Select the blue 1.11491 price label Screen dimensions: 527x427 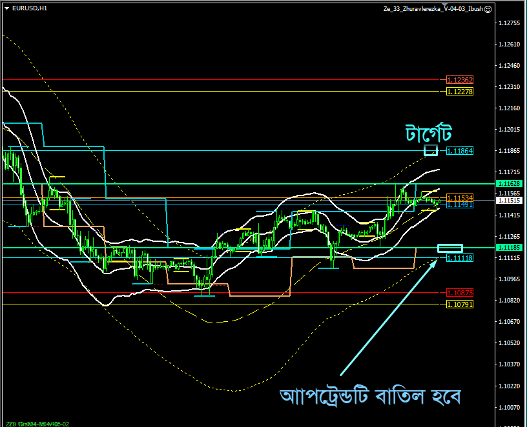pyautogui.click(x=460, y=204)
